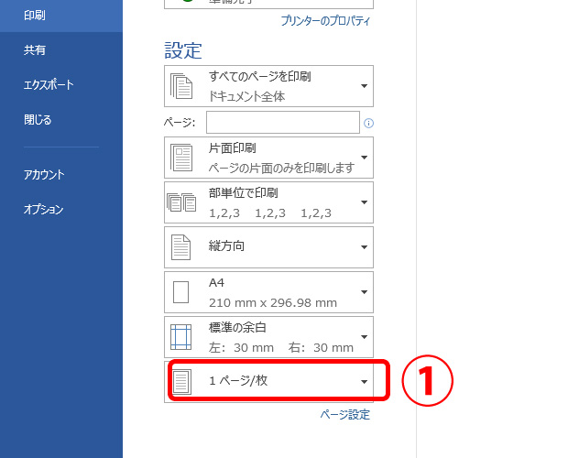Click the all-pages stacked document icon
Viewport: 568px width, 458px height.
point(181,86)
